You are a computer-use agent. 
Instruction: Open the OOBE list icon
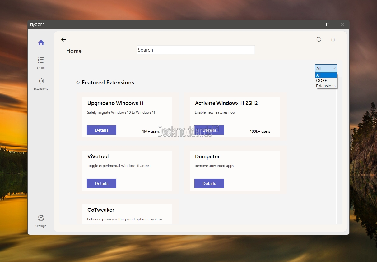pos(41,60)
